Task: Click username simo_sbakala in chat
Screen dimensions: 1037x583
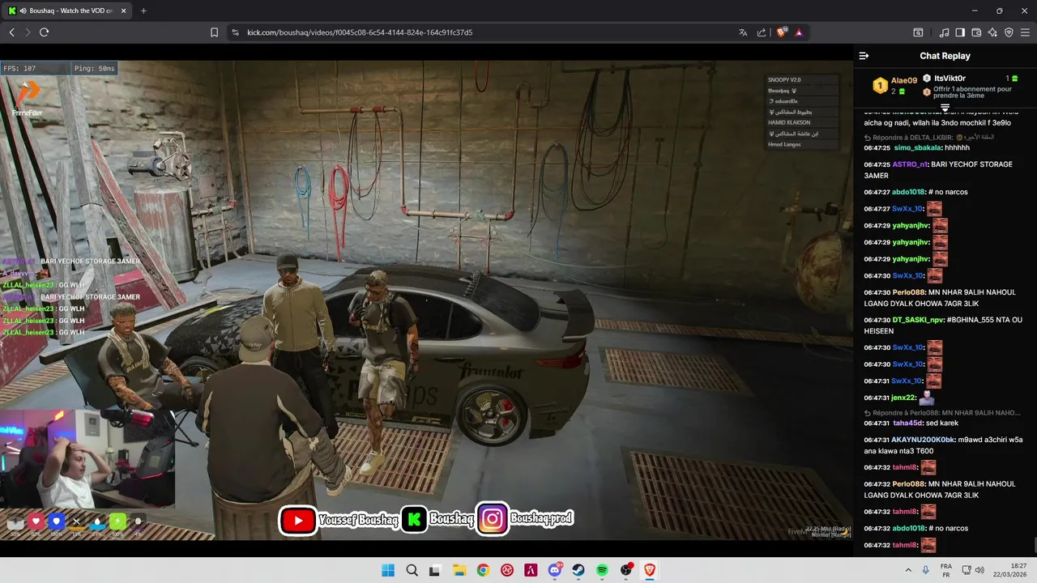Action: 917,148
